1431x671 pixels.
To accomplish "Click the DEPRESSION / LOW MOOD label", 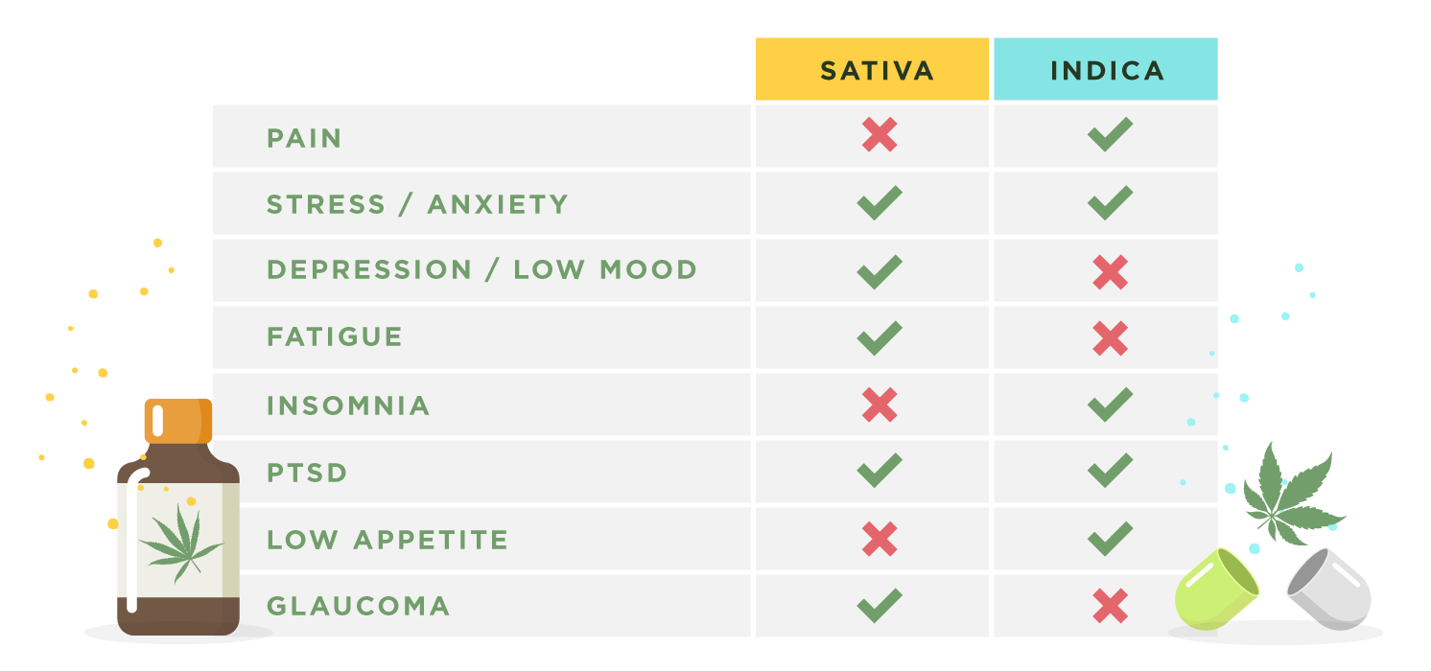I will tap(481, 270).
